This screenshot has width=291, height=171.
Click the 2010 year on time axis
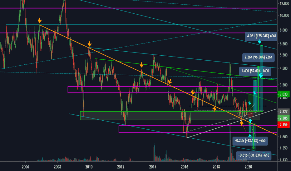pyautogui.click(x=89, y=167)
